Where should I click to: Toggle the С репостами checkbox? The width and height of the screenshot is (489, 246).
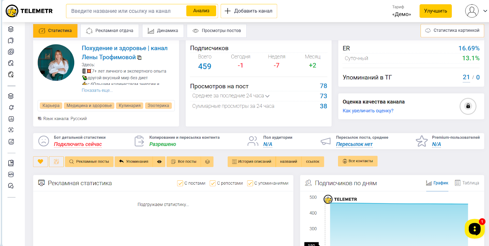pos(212,183)
